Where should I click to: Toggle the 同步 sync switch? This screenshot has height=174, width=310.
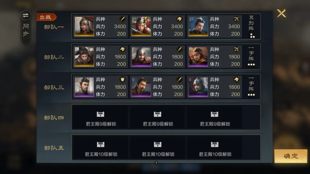tap(26, 27)
